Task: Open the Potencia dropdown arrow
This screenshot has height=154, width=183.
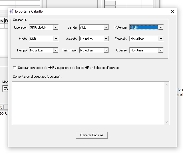Action: [161, 27]
